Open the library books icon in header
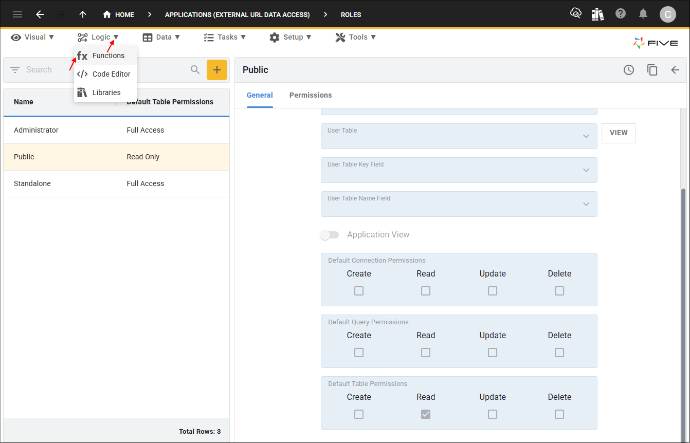 [597, 14]
